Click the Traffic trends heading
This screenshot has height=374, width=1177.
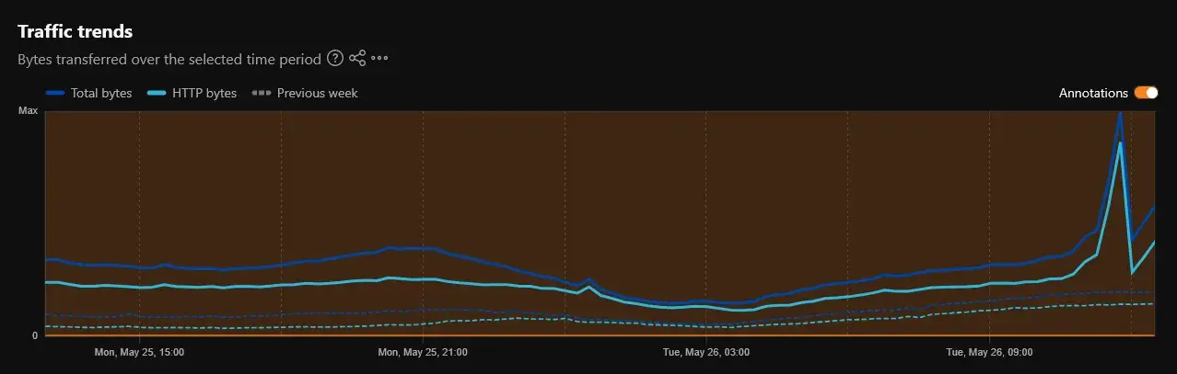[x=76, y=31]
